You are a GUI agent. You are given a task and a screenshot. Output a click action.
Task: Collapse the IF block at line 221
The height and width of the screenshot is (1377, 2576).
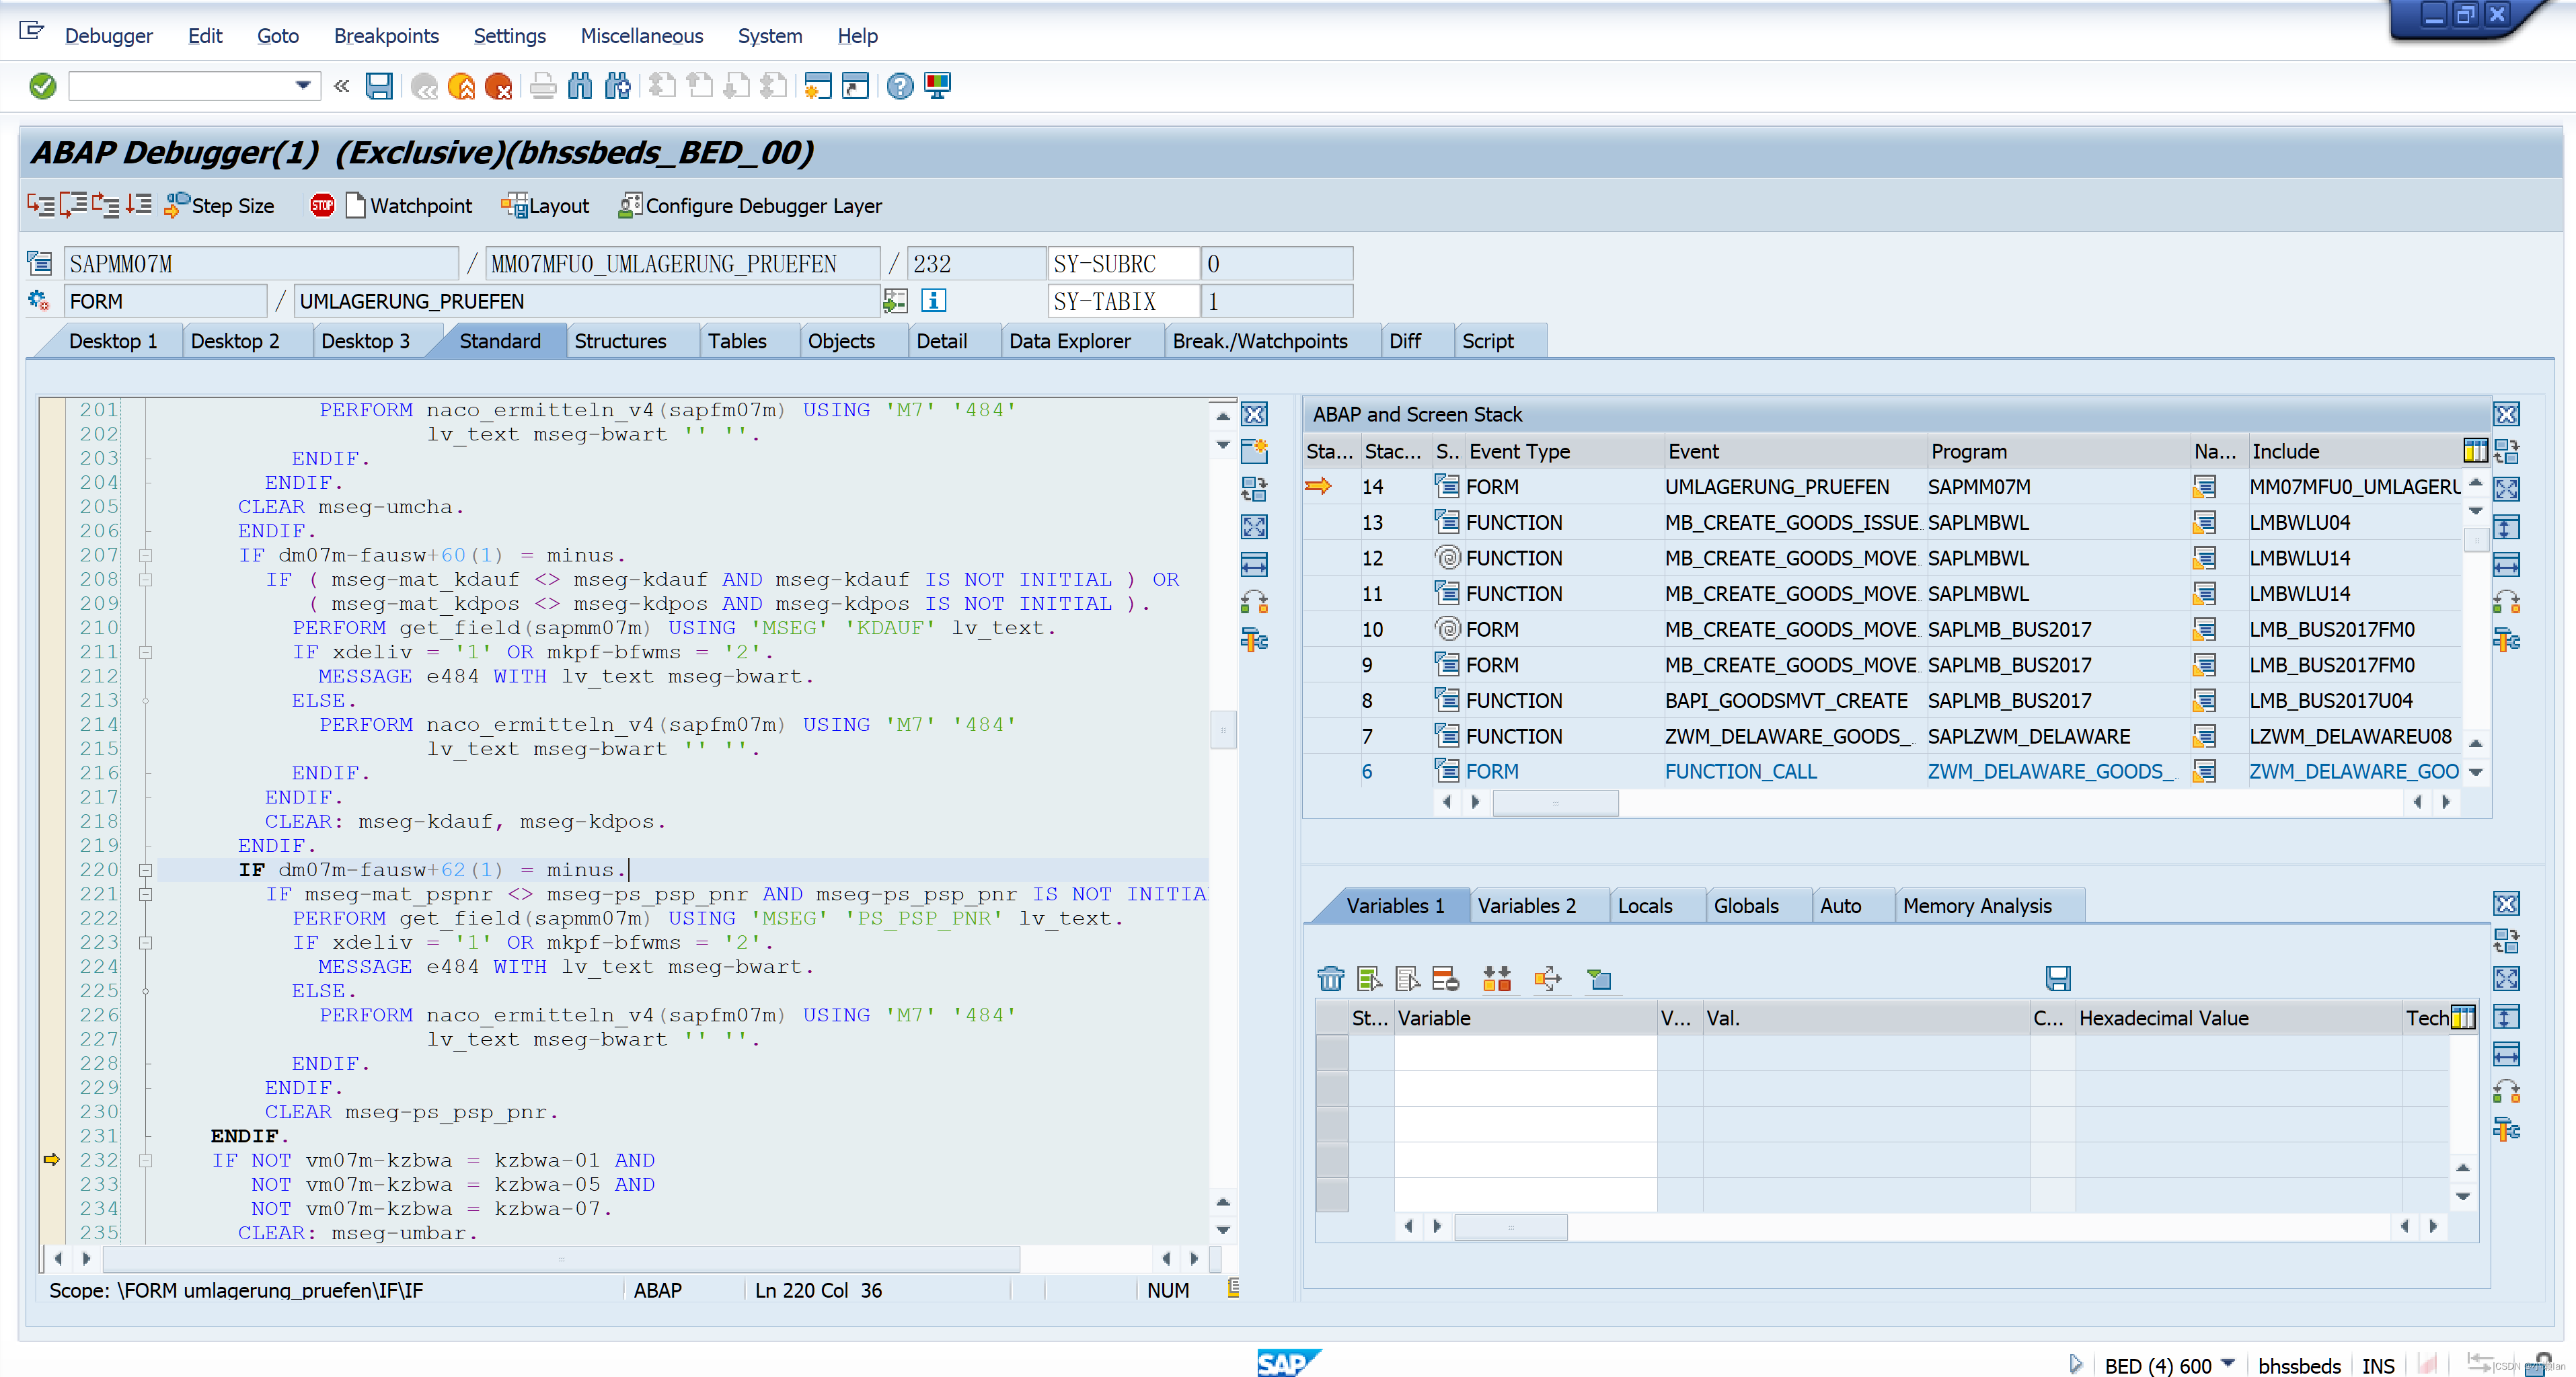[x=145, y=894]
